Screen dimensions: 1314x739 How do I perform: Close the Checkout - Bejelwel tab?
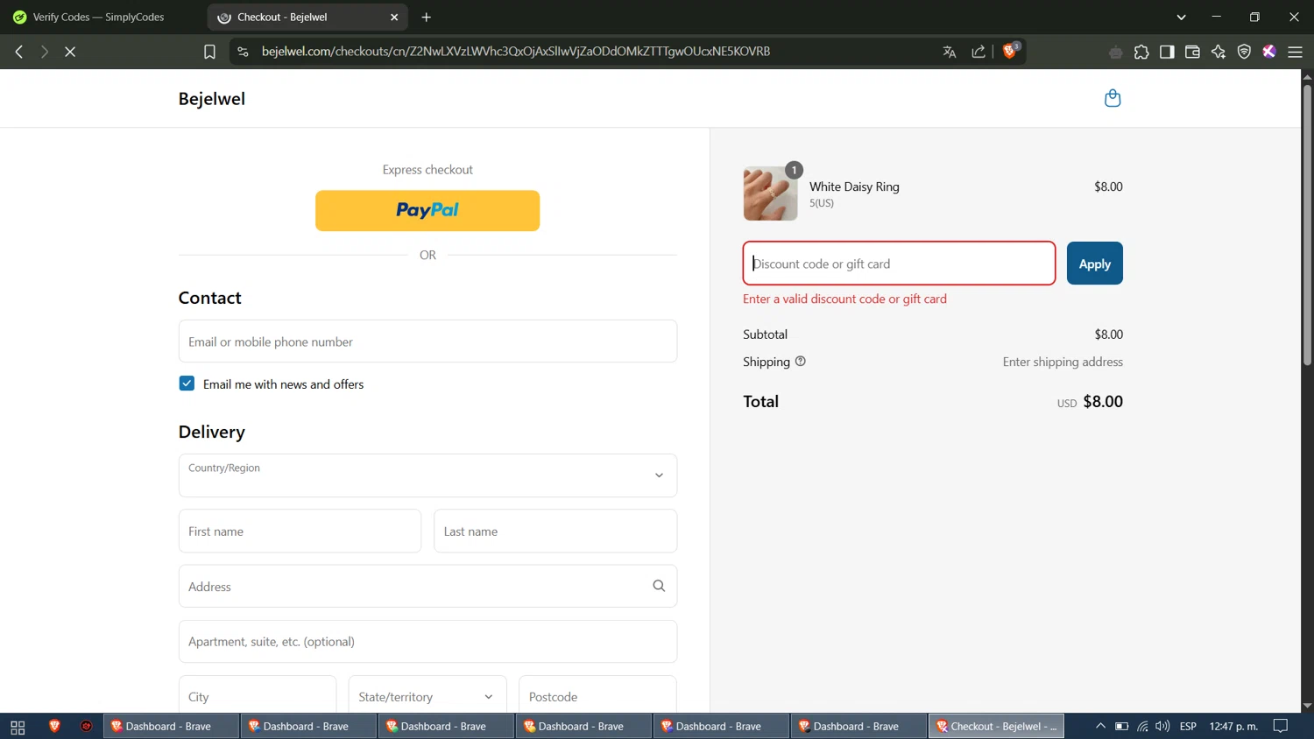click(394, 17)
